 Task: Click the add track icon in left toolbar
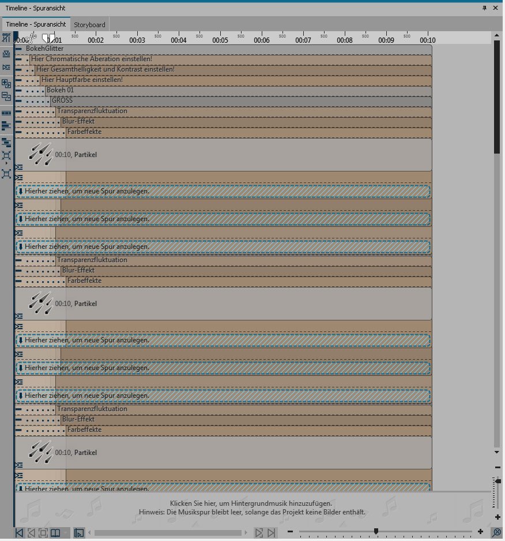6,84
